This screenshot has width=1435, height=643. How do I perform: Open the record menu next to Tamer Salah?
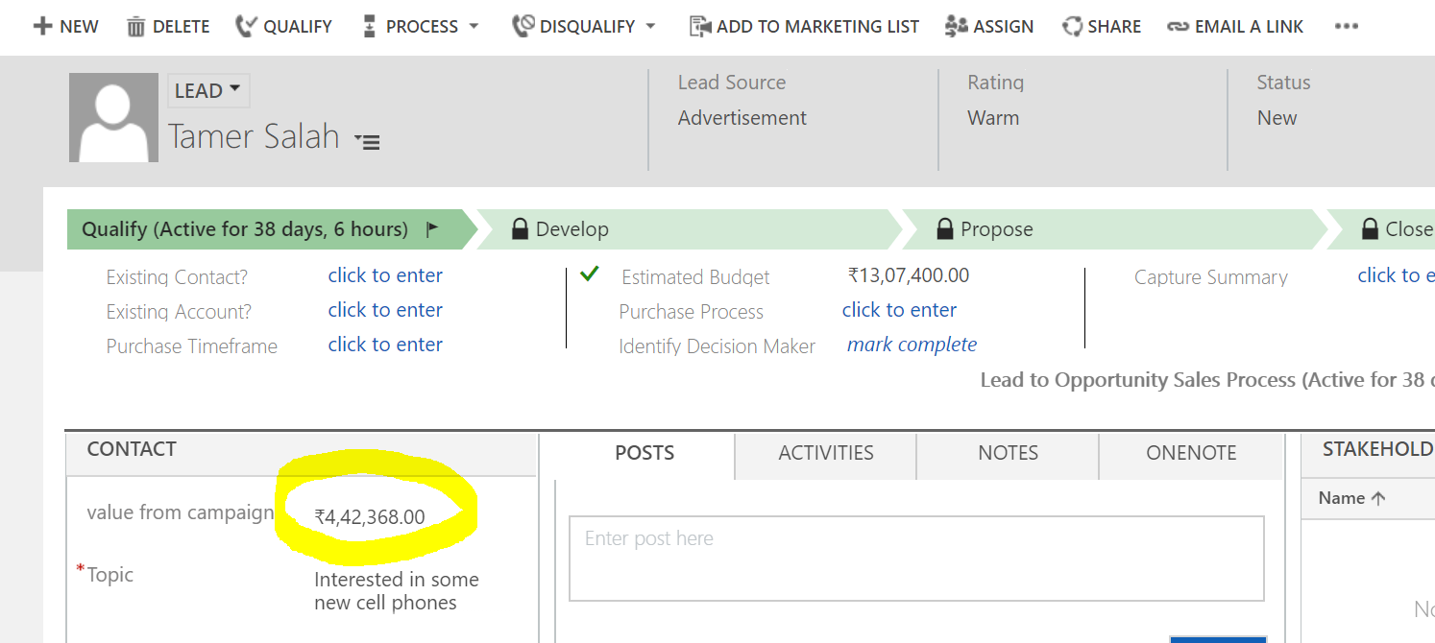[368, 141]
